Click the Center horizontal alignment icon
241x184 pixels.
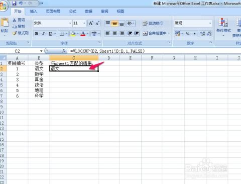click(114, 34)
